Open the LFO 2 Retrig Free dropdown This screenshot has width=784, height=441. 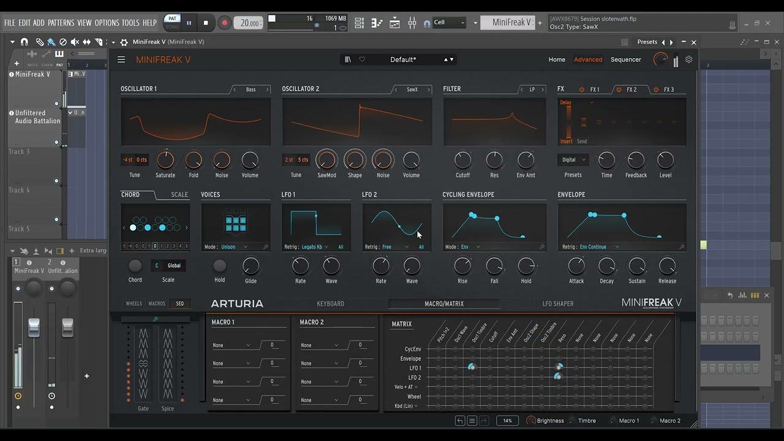(x=396, y=247)
